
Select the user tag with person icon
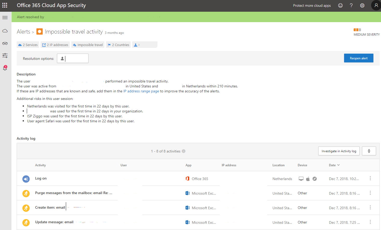(145, 45)
